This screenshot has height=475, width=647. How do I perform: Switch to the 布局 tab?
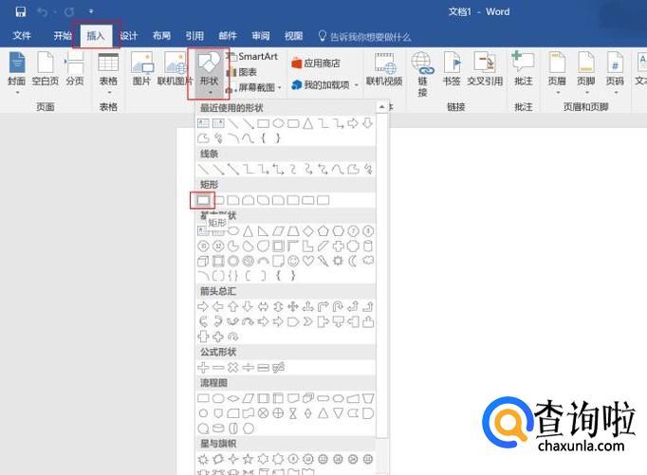tap(161, 36)
